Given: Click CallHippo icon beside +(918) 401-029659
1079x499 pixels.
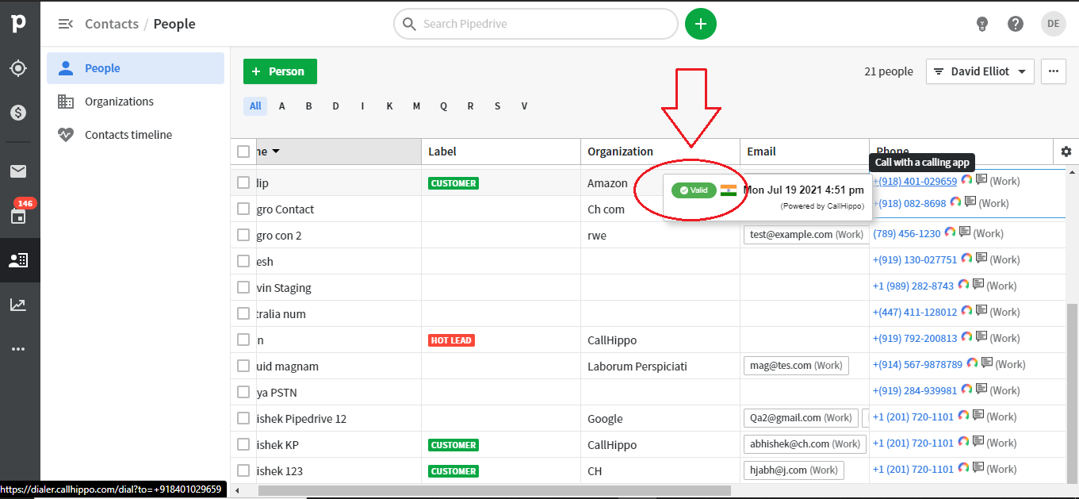Looking at the screenshot, I should coord(966,180).
